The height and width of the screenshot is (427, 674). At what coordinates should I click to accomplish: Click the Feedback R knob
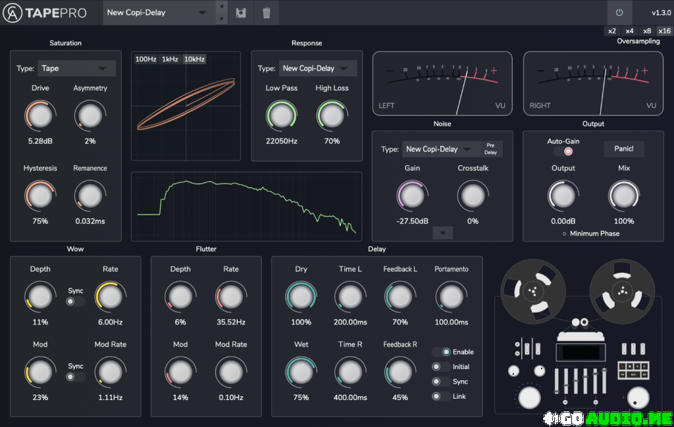[x=400, y=372]
